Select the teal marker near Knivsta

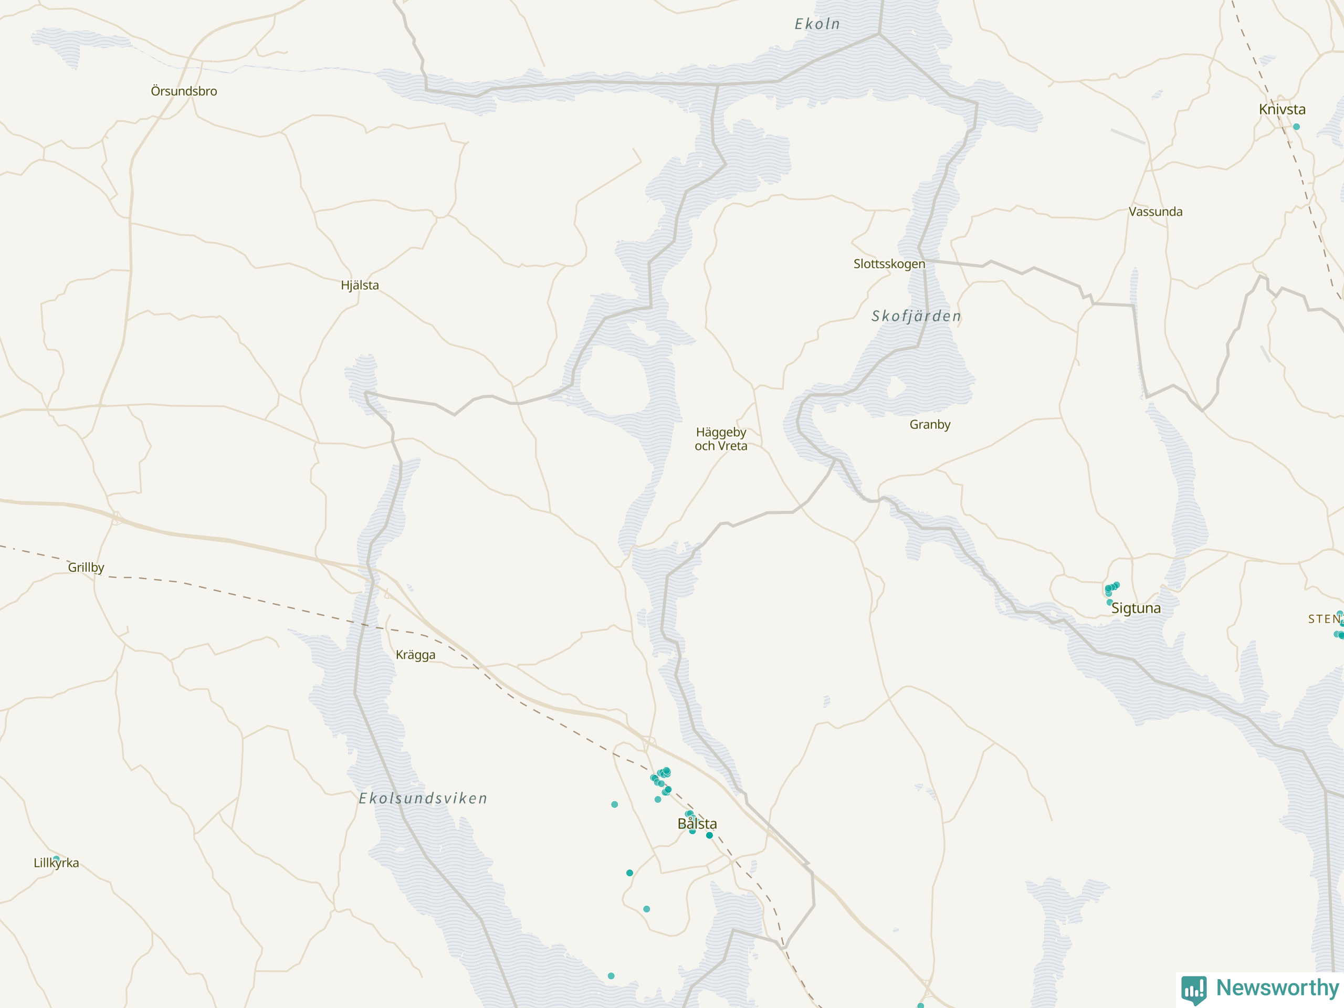tap(1297, 127)
